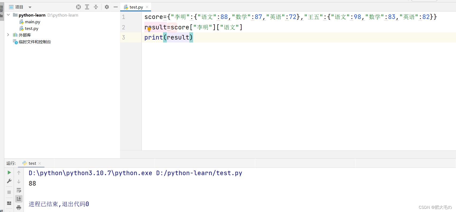Collapse all items in project tree
The width and height of the screenshot is (456, 212).
[96, 7]
